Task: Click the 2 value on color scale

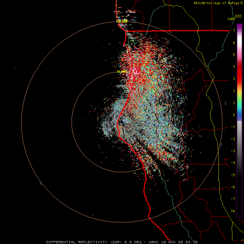Action: click(234, 91)
